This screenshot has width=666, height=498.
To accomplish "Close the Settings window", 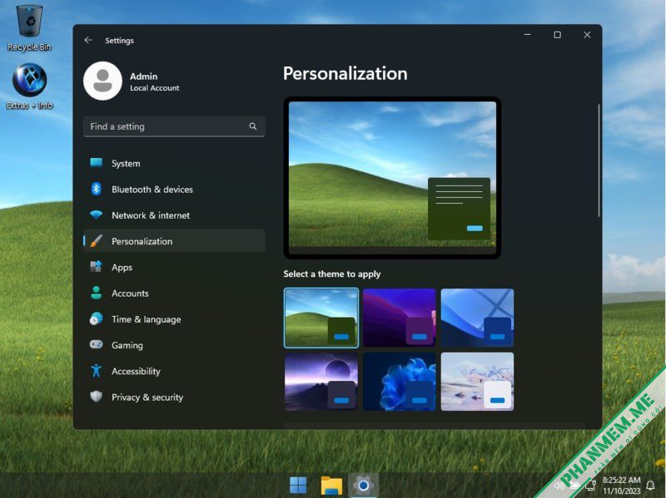I will coord(587,35).
